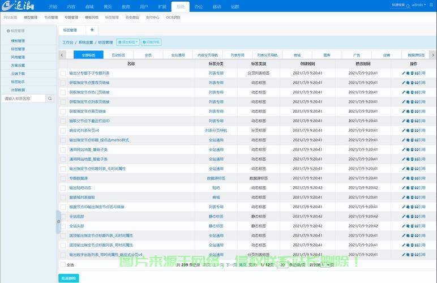Click the edit pencil for 全站底部 row
Screen dimensions: 437x283
tap(404, 216)
